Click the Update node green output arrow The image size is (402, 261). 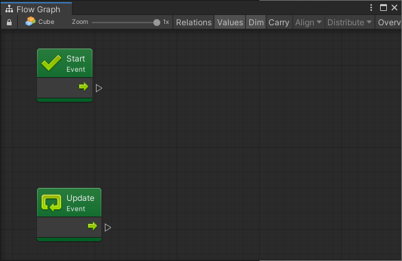[92, 226]
